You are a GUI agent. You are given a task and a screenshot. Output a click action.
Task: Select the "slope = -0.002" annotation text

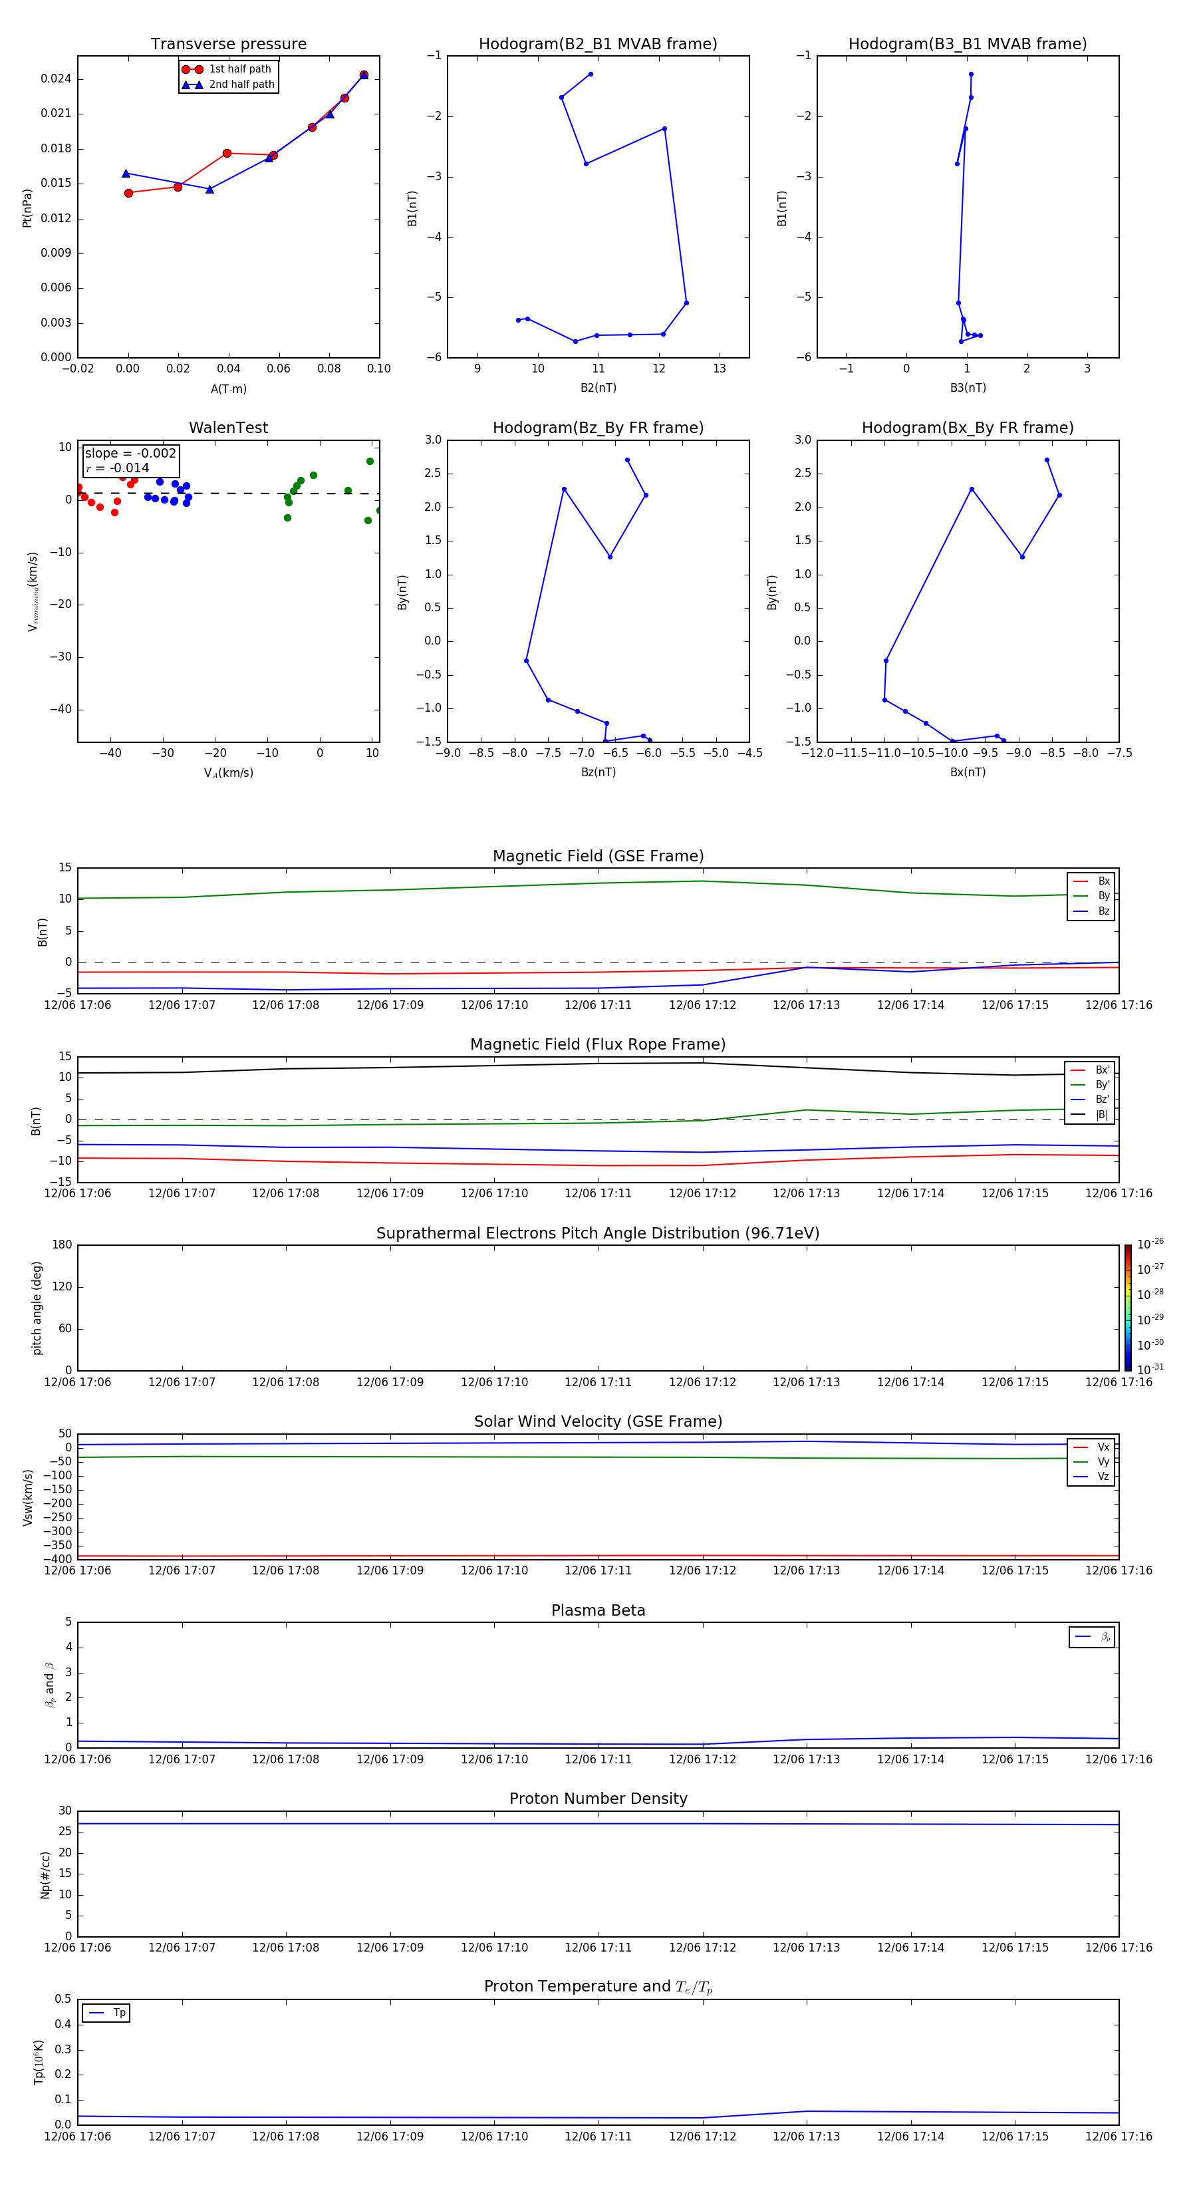130,454
